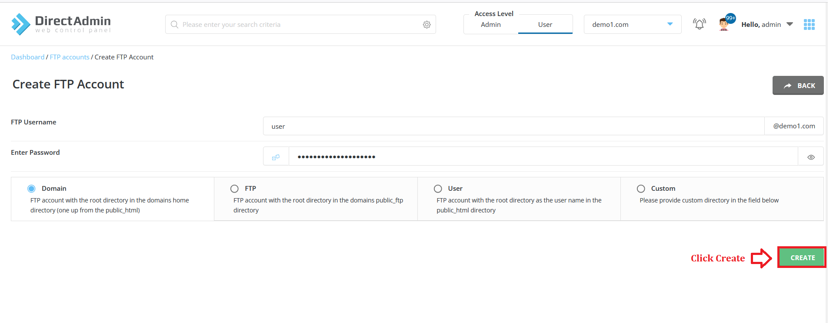Viewport: 833px width, 323px height.
Task: Click the FTP Username label
Action: (x=33, y=122)
